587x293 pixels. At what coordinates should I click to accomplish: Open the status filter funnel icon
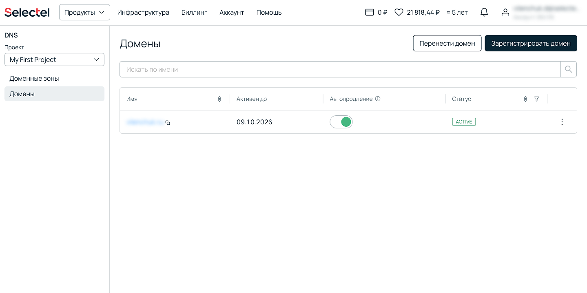[x=536, y=99]
